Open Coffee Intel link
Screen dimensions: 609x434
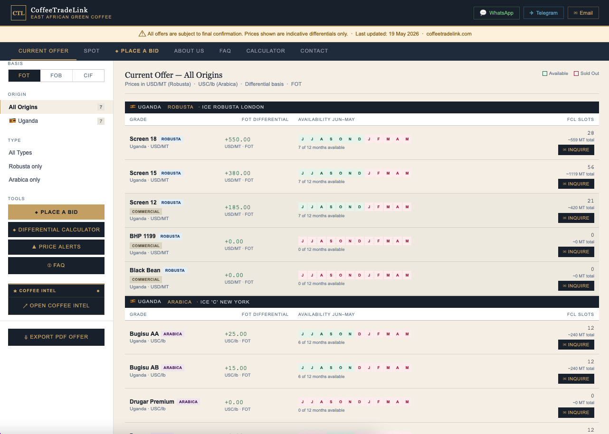56,305
